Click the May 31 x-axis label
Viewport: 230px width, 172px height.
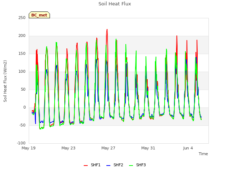pos(148,148)
